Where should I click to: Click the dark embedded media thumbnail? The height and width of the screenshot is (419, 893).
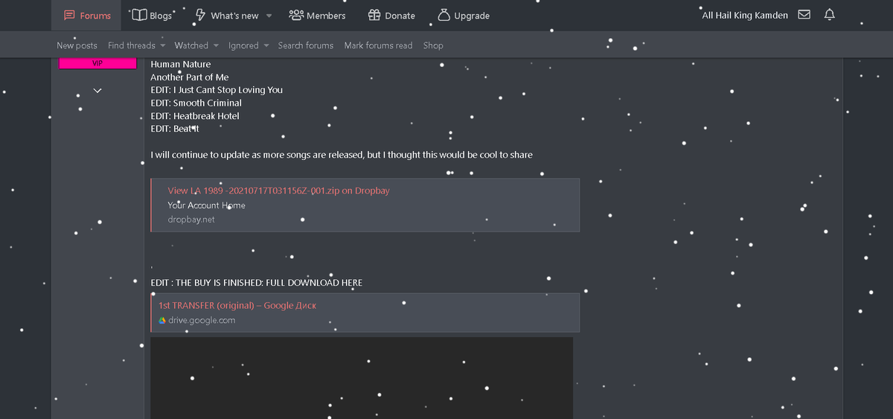362,378
